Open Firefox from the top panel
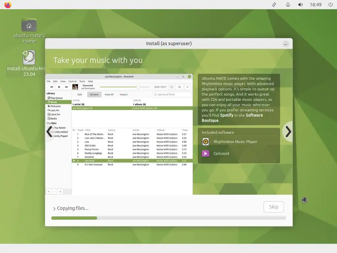Image resolution: width=337 pixels, height=253 pixels. tap(8, 5)
